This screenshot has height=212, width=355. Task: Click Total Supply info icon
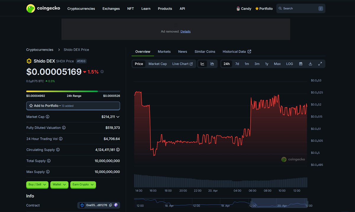(49, 161)
